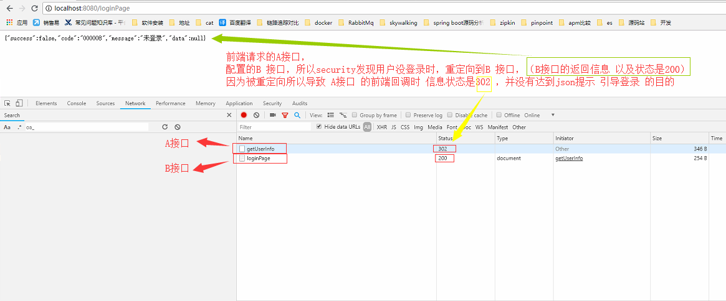This screenshot has width=726, height=301.
Task: Switch to the Memory tab
Action: pos(206,103)
